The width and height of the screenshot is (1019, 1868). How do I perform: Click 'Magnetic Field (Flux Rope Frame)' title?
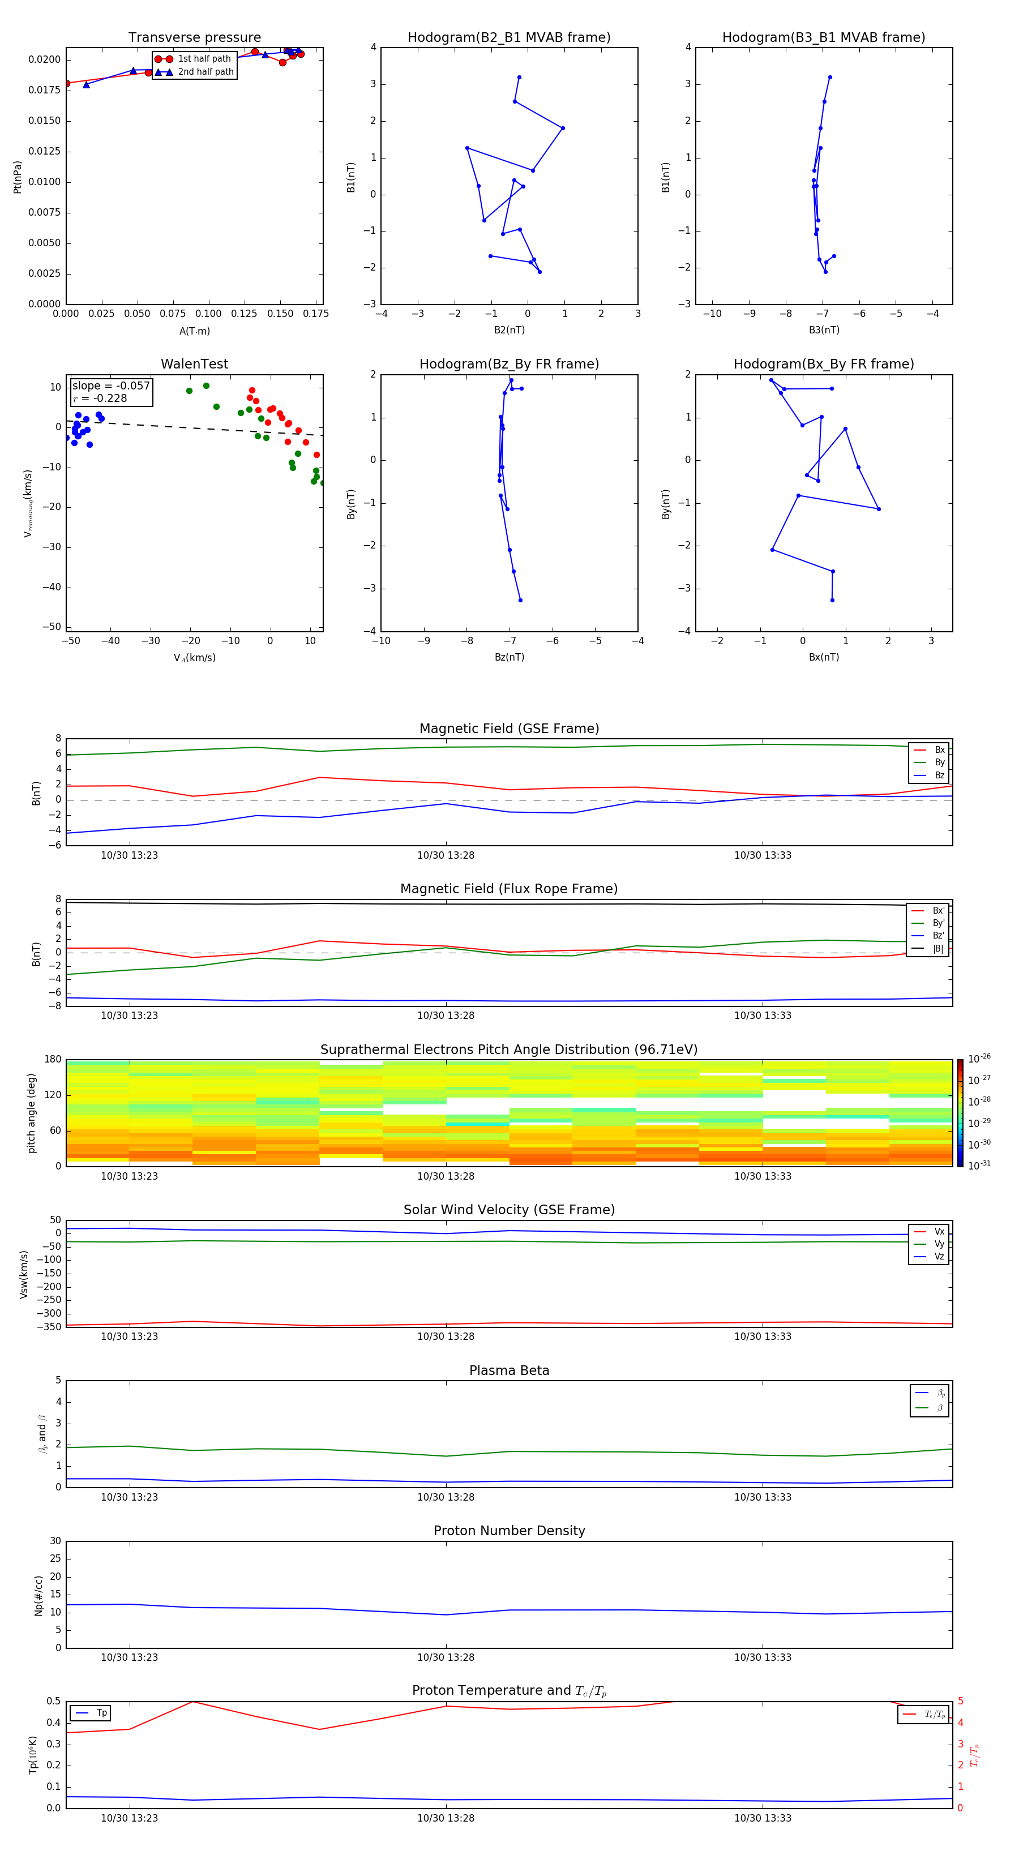tap(509, 889)
